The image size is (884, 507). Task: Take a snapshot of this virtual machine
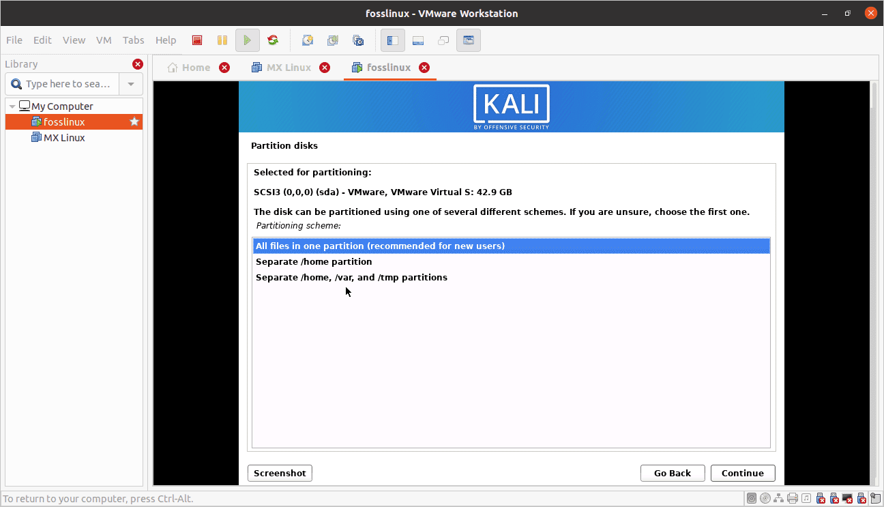(x=308, y=40)
